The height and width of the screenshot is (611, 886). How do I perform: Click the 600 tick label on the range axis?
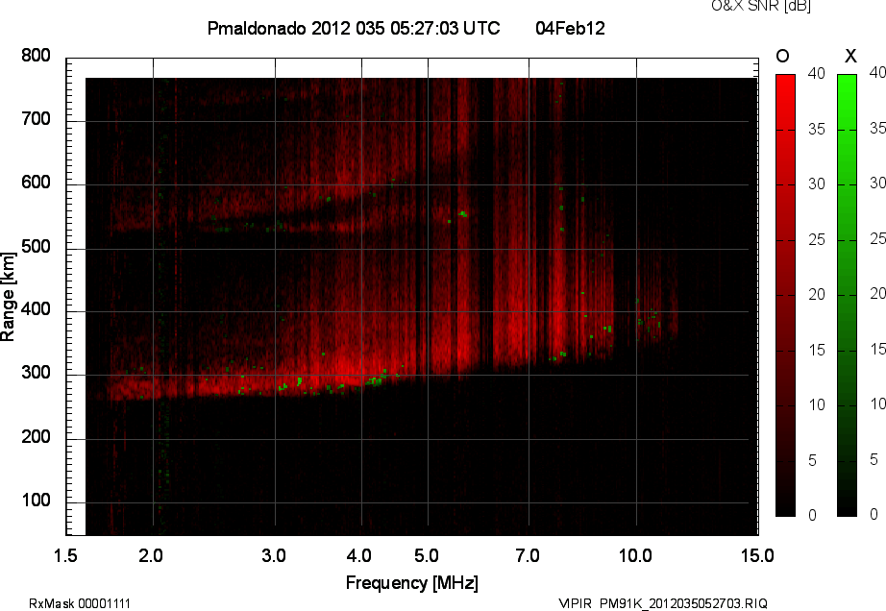pos(37,183)
